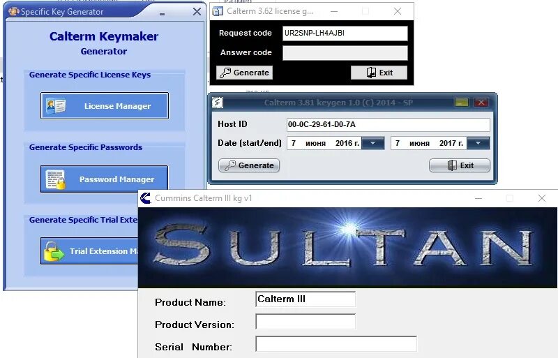The height and width of the screenshot is (358, 558).
Task: Select start date year 2016 г.
Action: (347, 143)
